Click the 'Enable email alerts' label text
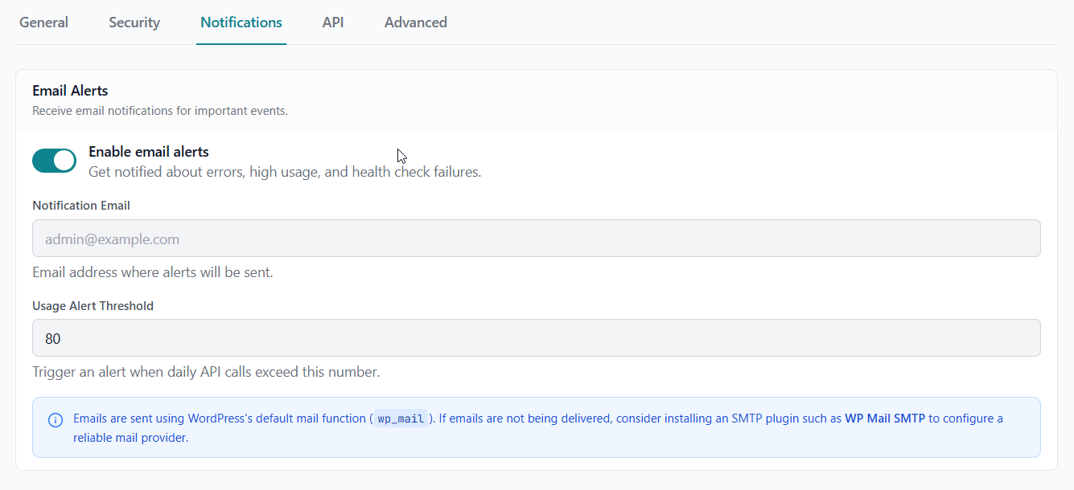Screen dimensions: 1074x490 [149, 152]
